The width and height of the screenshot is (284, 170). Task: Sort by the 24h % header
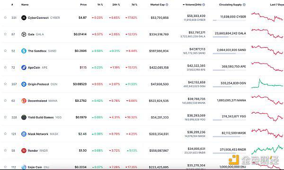[x=116, y=5]
